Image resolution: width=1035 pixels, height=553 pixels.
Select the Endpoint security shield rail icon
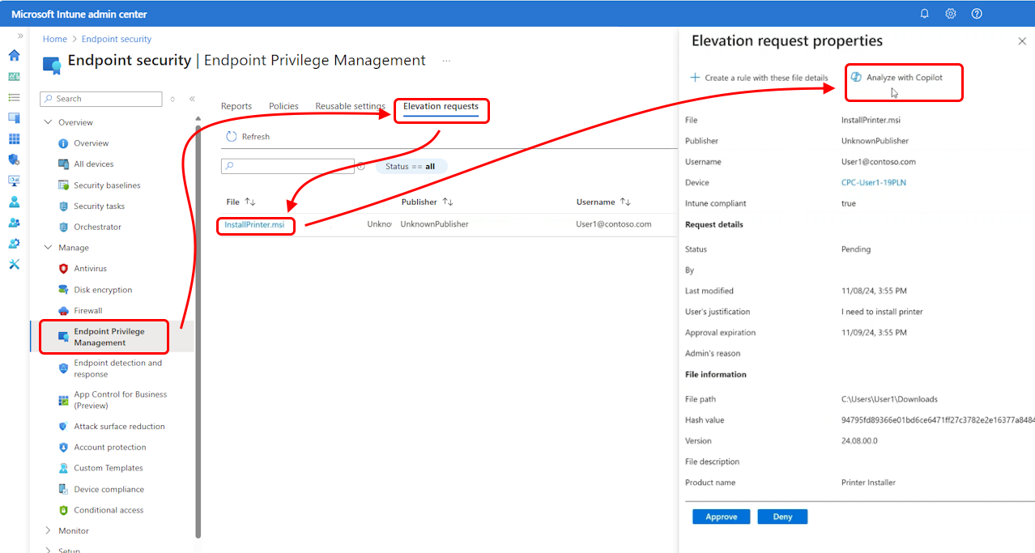[14, 160]
